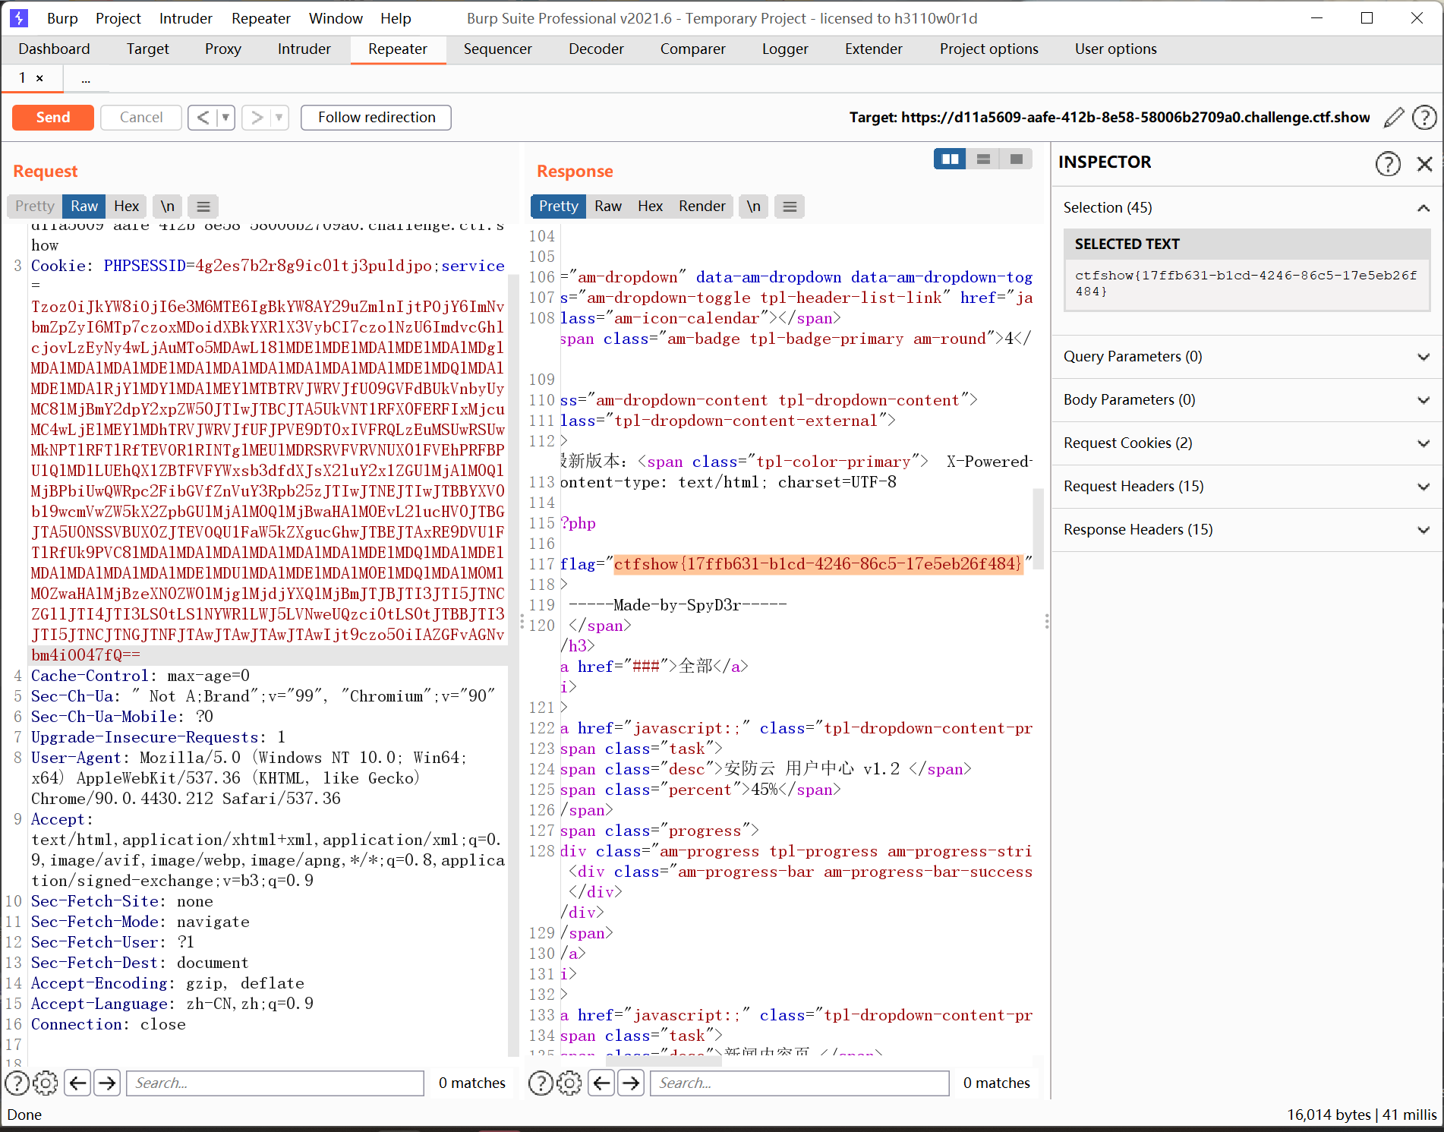Open Request search help icon
Viewport: 1444px width, 1132px height.
click(17, 1083)
